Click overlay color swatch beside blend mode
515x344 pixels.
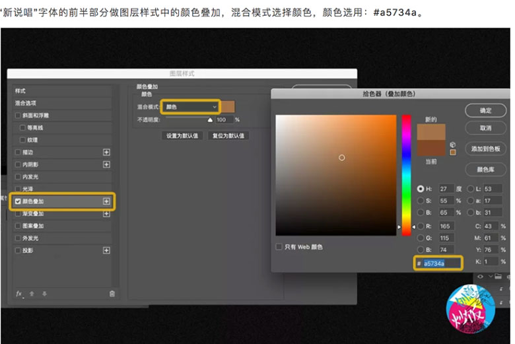pyautogui.click(x=228, y=107)
